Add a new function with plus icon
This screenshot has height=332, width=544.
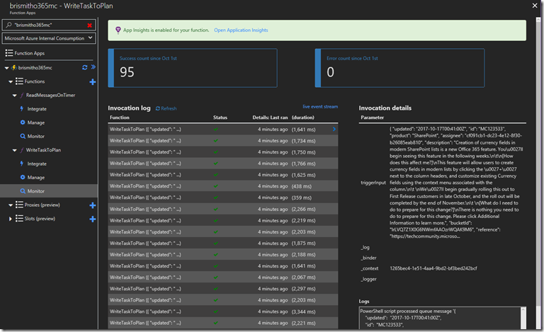pos(92,82)
